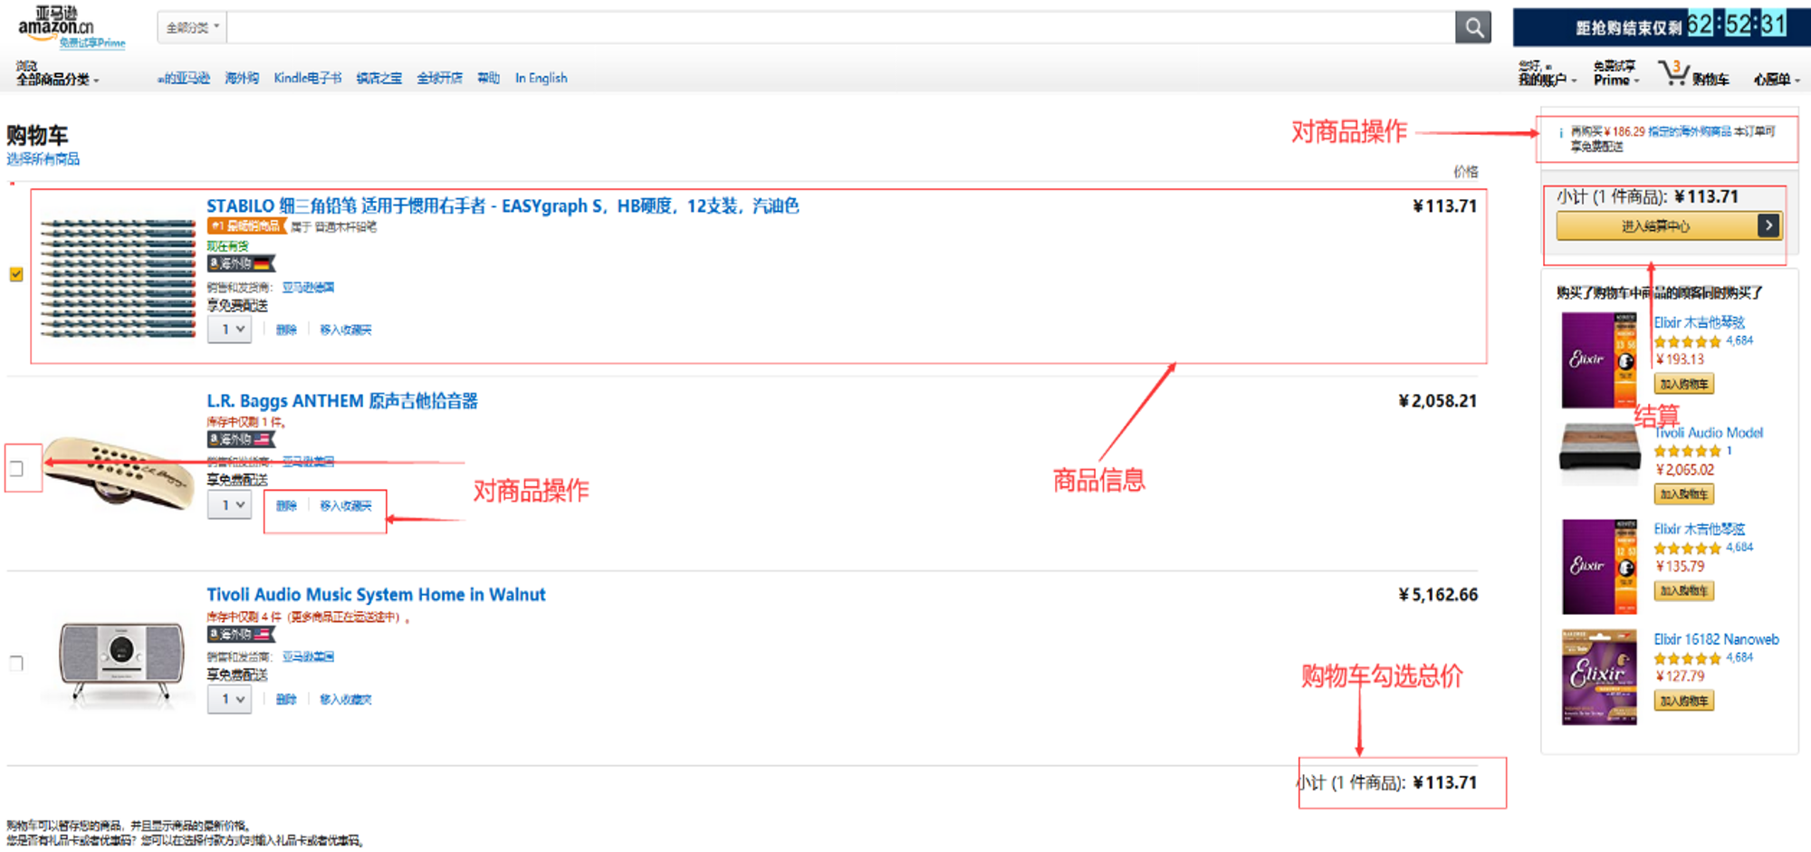Open the 全球开店 navigation link
The height and width of the screenshot is (852, 1811).
tap(439, 78)
